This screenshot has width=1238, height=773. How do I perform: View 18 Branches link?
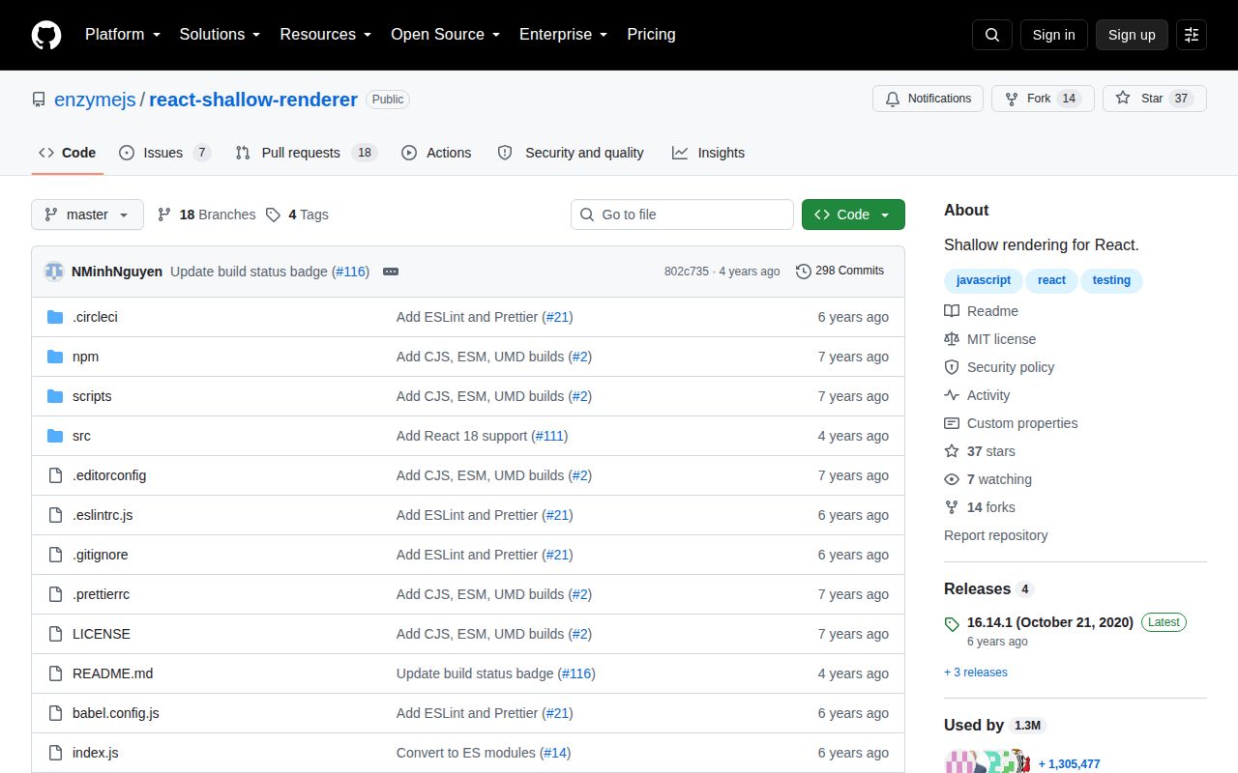pyautogui.click(x=207, y=215)
